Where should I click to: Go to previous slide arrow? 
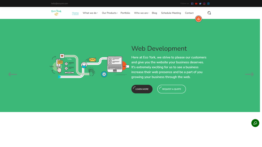click(13, 74)
